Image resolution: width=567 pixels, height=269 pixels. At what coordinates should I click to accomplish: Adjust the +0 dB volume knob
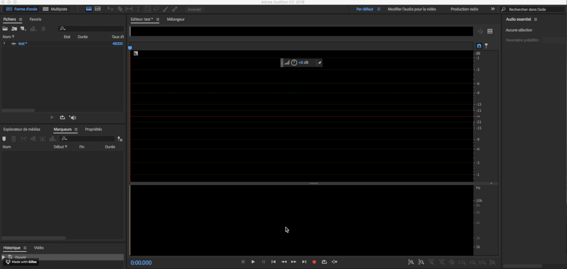point(294,63)
